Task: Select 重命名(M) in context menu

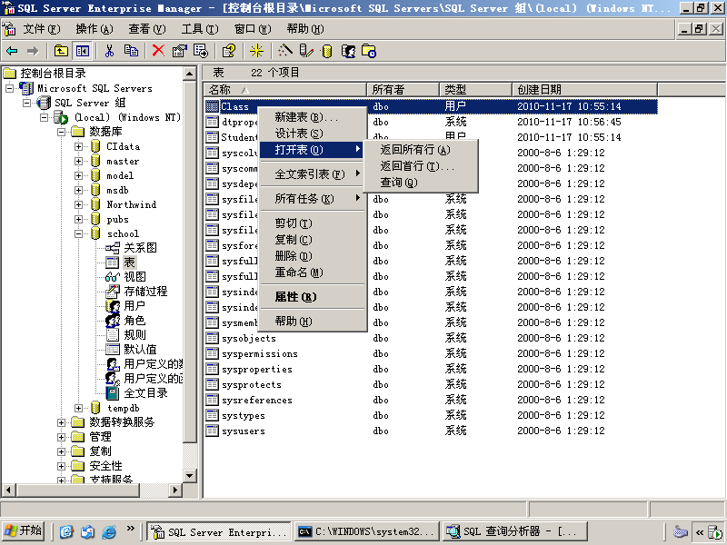Action: click(313, 272)
